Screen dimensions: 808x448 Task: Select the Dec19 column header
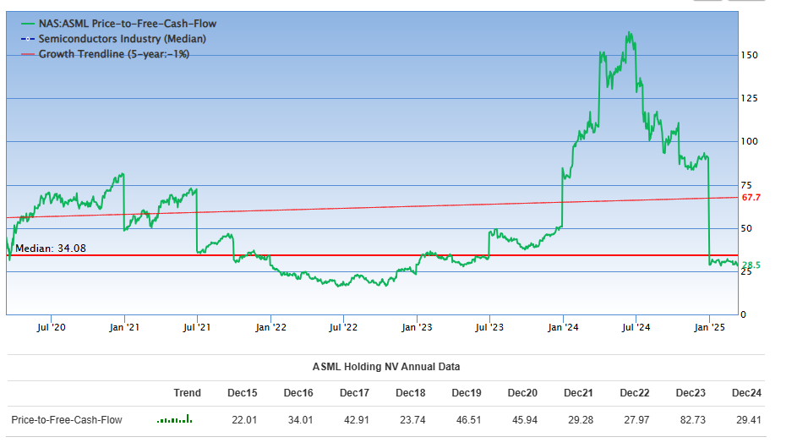[467, 393]
